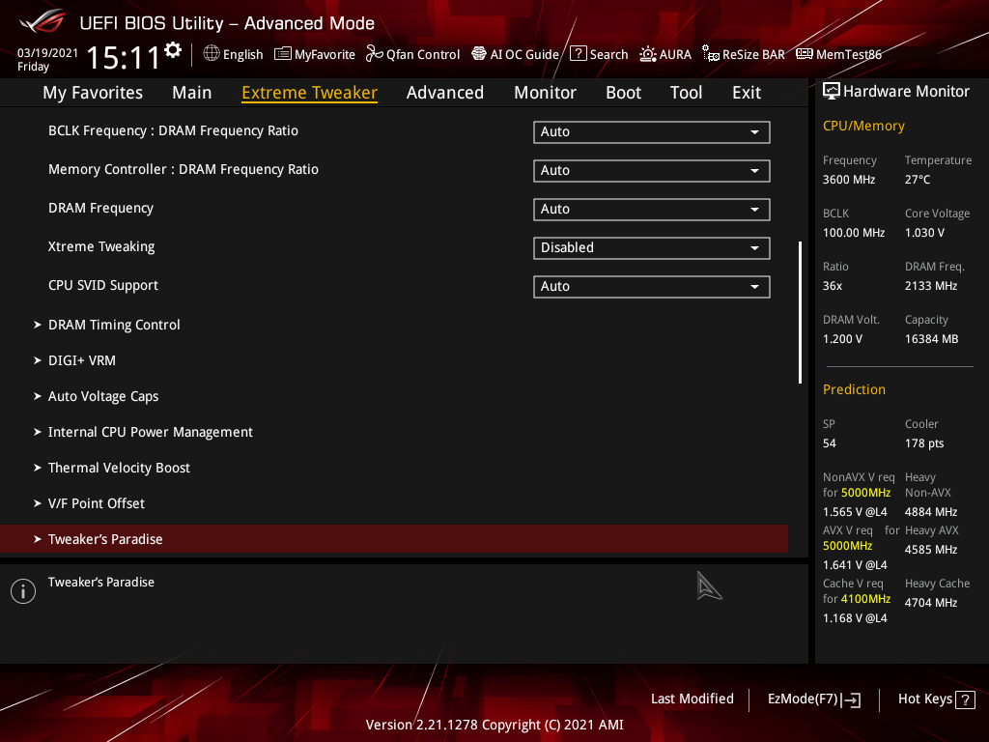Click the info icon in help area
The image size is (989, 742).
23,591
